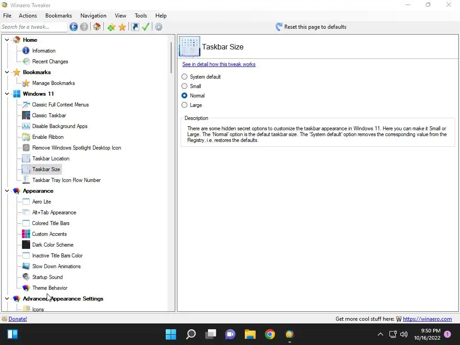Screen dimensions: 460x345
Task: Collapse the Home tree section
Action: point(7,40)
